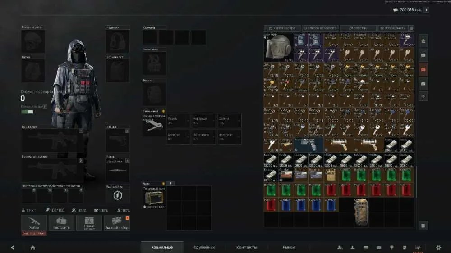Screen dimensions: 451x253
Task: Open the home icon in bottom bar
Action: coord(33,248)
